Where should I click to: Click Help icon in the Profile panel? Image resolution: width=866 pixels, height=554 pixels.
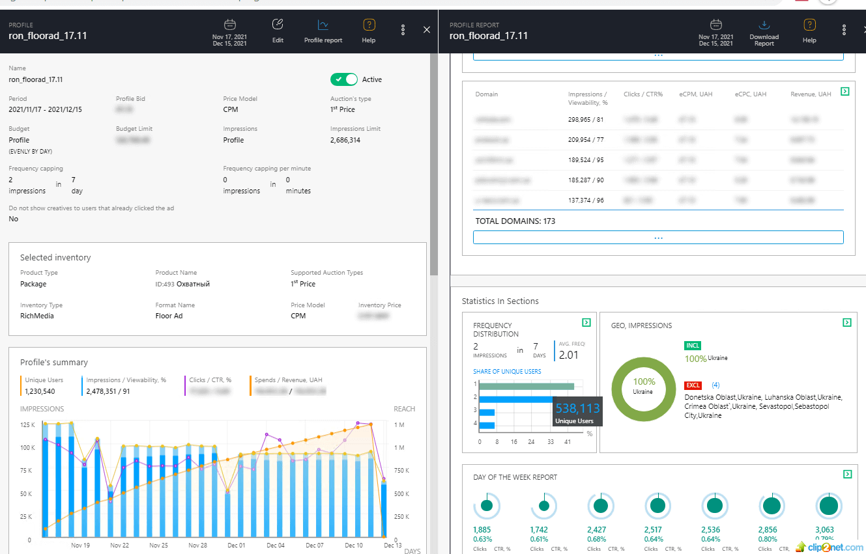(369, 25)
